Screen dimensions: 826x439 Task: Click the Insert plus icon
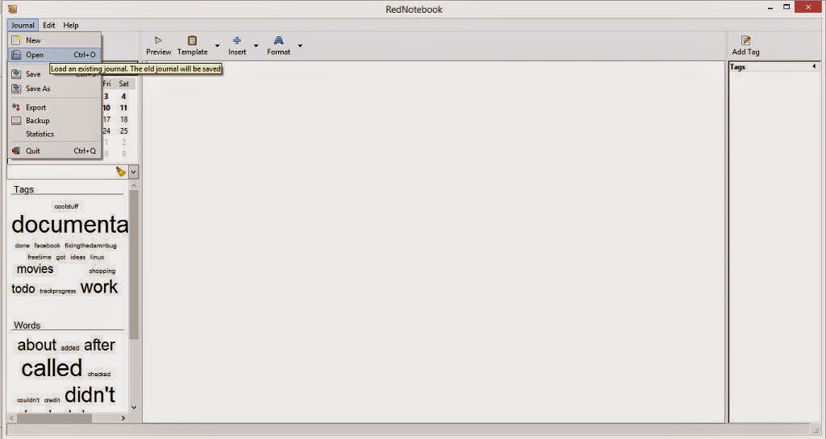237,40
